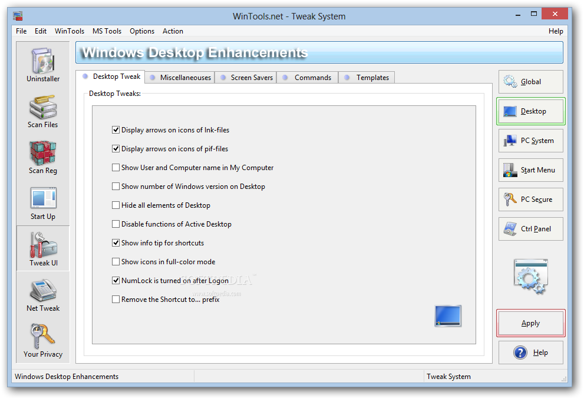Open the File menu
The image size is (584, 399).
21,31
